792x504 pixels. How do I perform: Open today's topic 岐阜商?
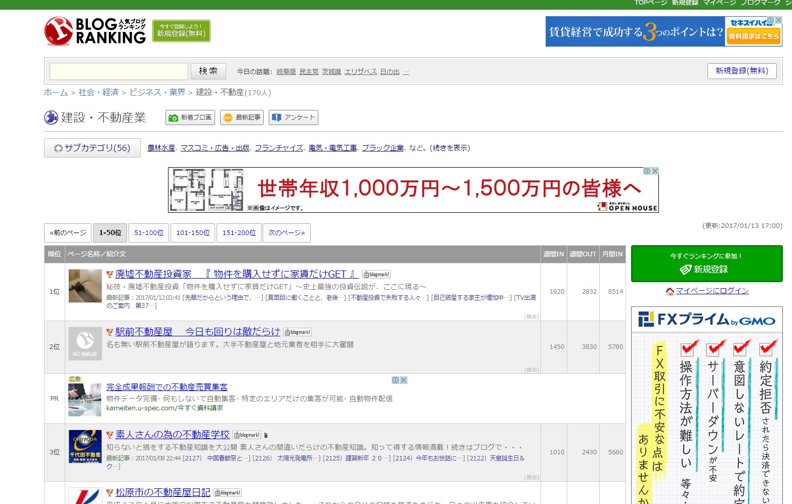coord(286,71)
